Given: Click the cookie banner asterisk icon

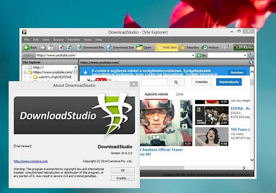Looking at the screenshot, I should point(86,73).
